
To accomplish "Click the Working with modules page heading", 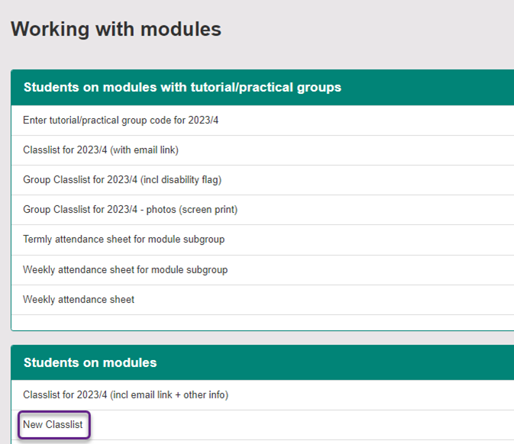I will click(x=115, y=30).
